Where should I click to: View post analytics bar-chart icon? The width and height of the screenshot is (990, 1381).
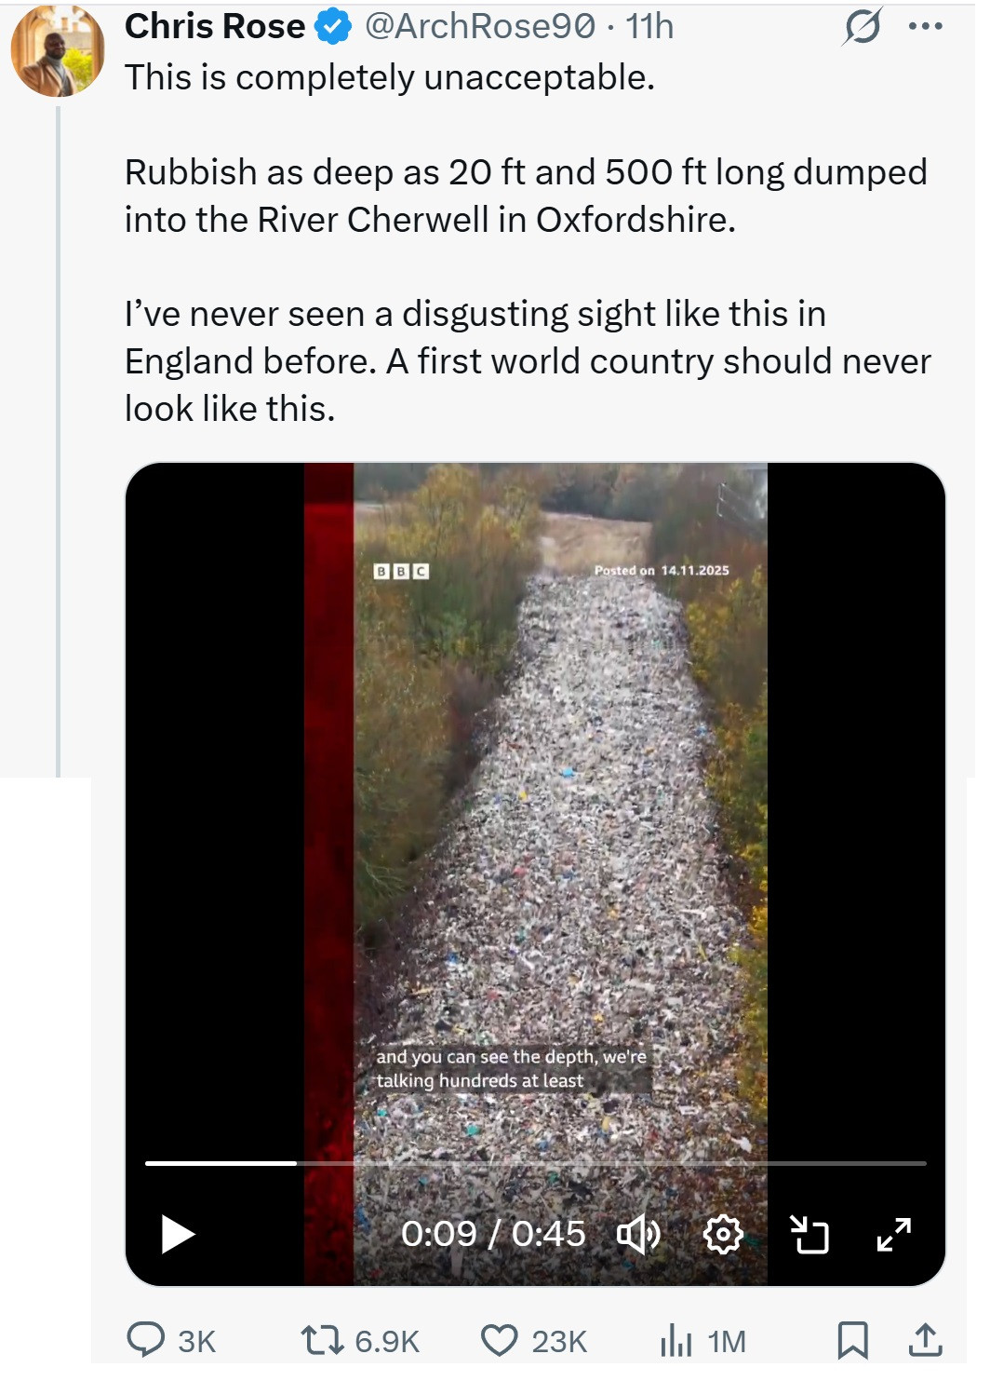click(x=676, y=1340)
